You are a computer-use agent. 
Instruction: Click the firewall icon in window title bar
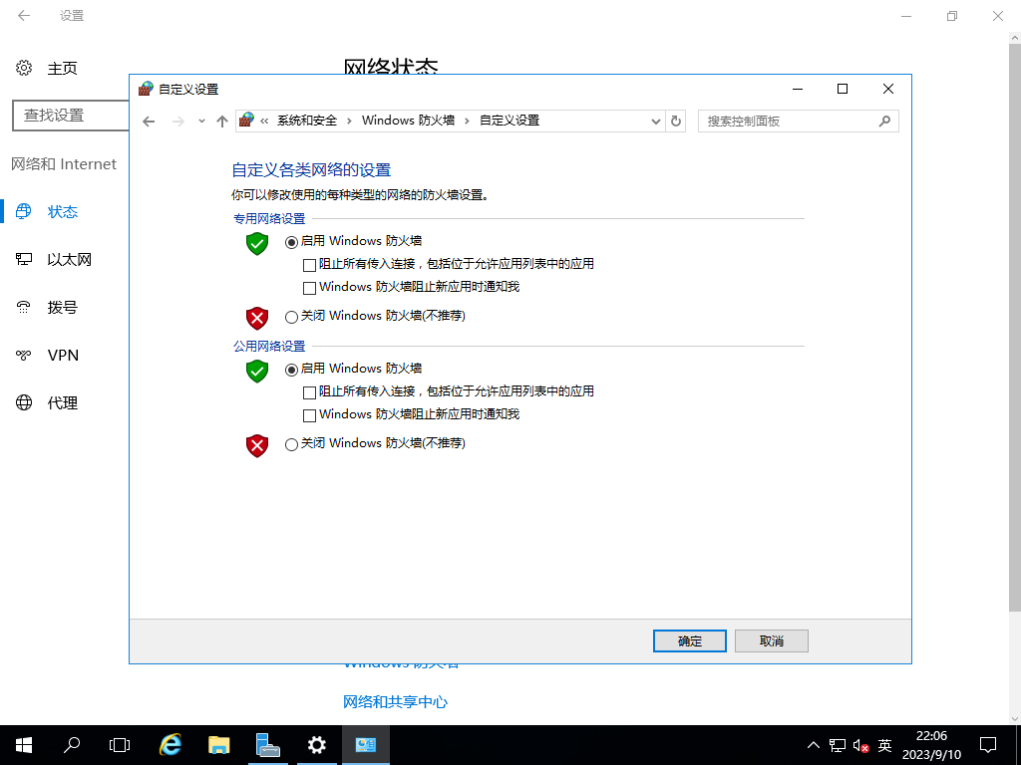[x=146, y=89]
